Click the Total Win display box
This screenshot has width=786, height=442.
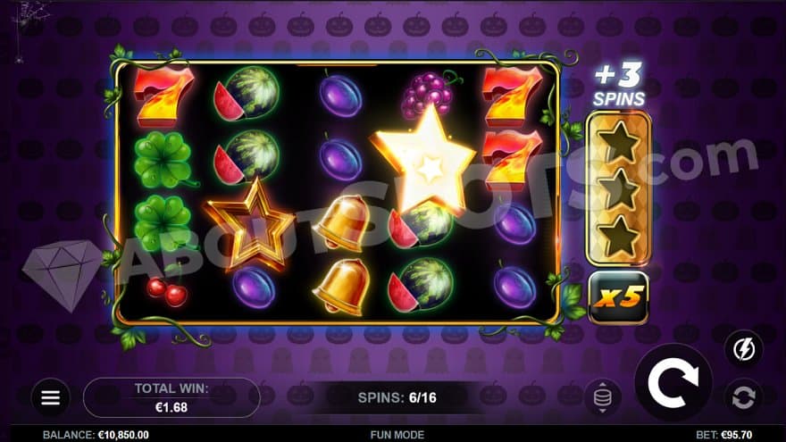[x=171, y=398]
